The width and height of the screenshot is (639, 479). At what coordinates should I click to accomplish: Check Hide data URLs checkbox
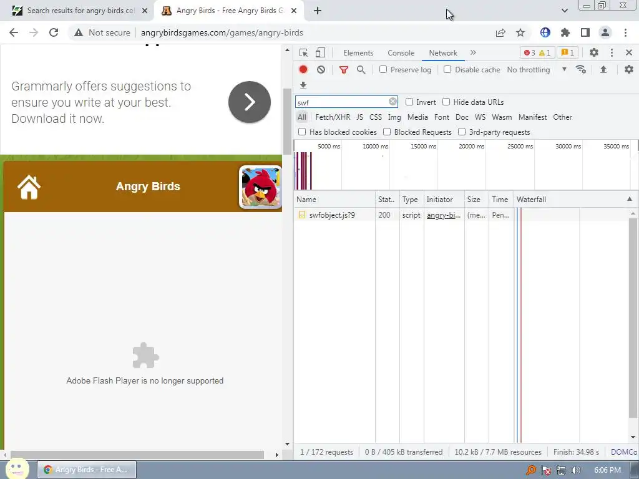(446, 102)
